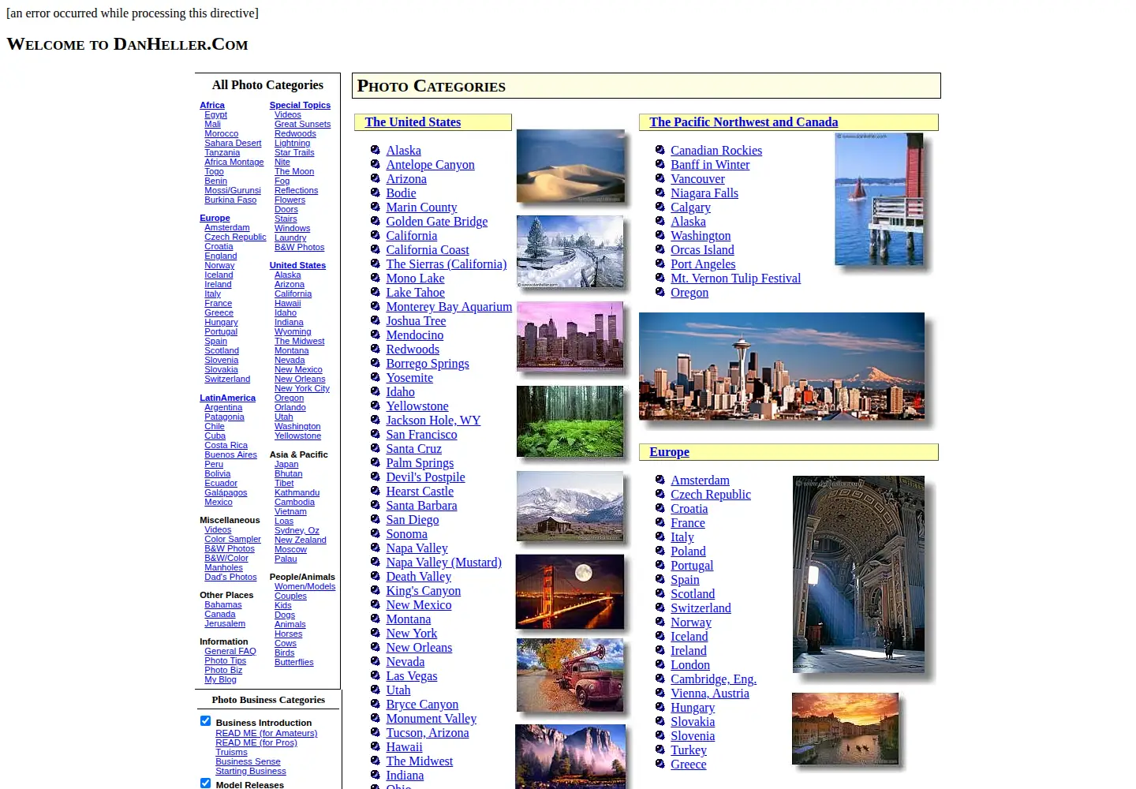Open Starting Business link
The image size is (1136, 789).
(251, 771)
